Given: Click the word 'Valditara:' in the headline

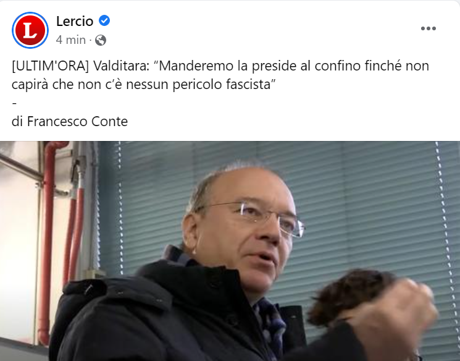Looking at the screenshot, I should 122,66.
